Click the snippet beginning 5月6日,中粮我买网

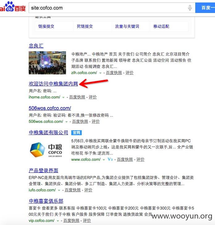132,147
